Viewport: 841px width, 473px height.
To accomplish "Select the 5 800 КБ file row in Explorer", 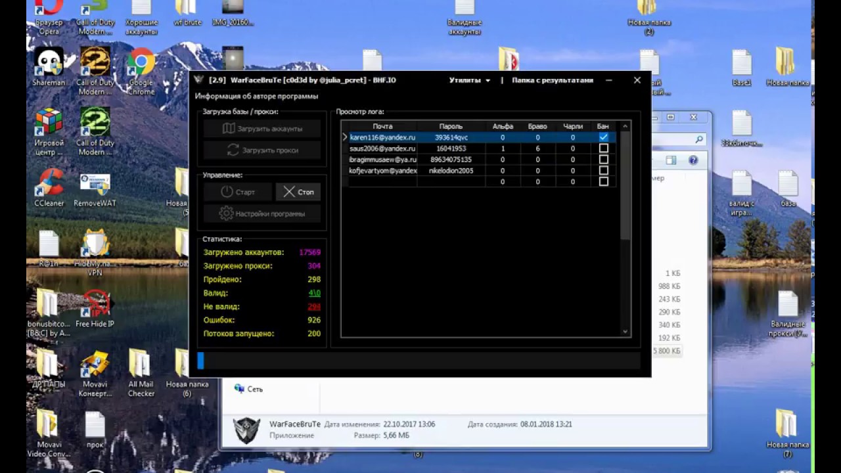I will (x=666, y=351).
